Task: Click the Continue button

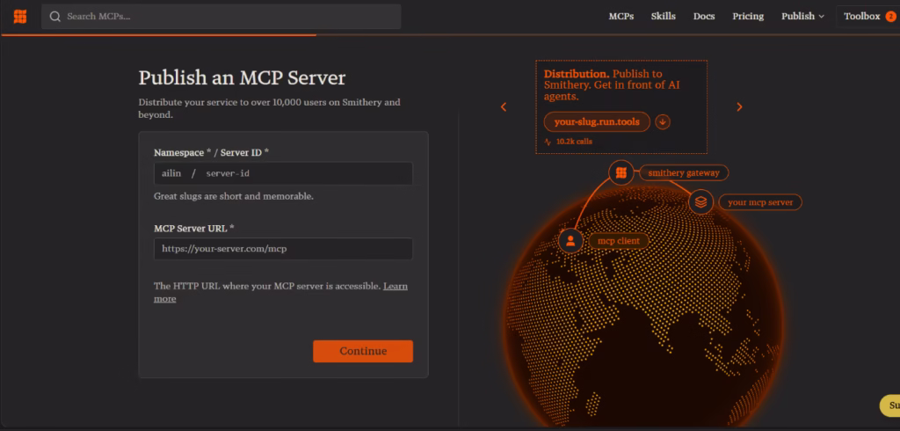Action: click(x=363, y=351)
